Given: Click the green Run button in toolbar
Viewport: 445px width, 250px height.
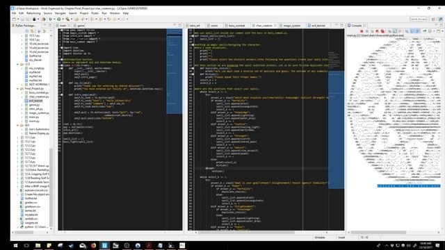Looking at the screenshot, I should [58, 19].
